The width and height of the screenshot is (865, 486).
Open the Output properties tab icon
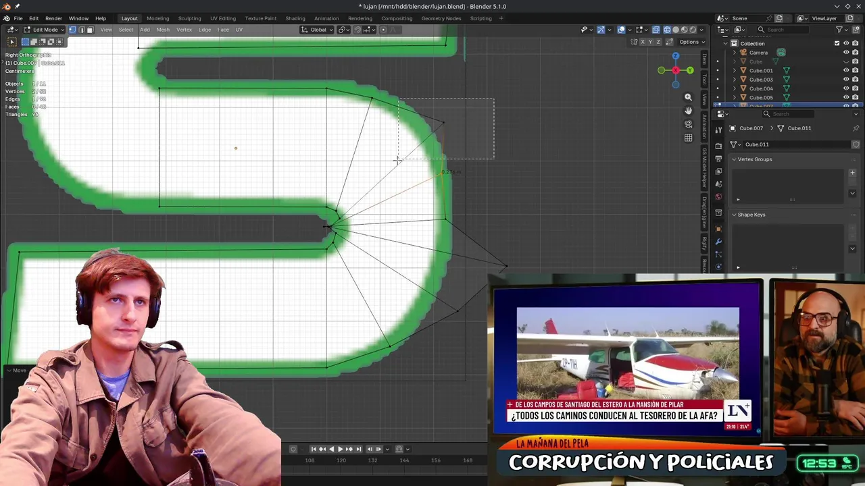click(x=718, y=159)
